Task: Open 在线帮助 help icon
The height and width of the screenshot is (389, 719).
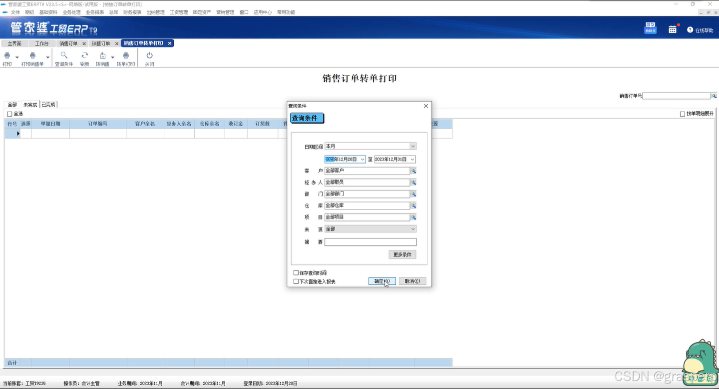Action: click(x=690, y=30)
